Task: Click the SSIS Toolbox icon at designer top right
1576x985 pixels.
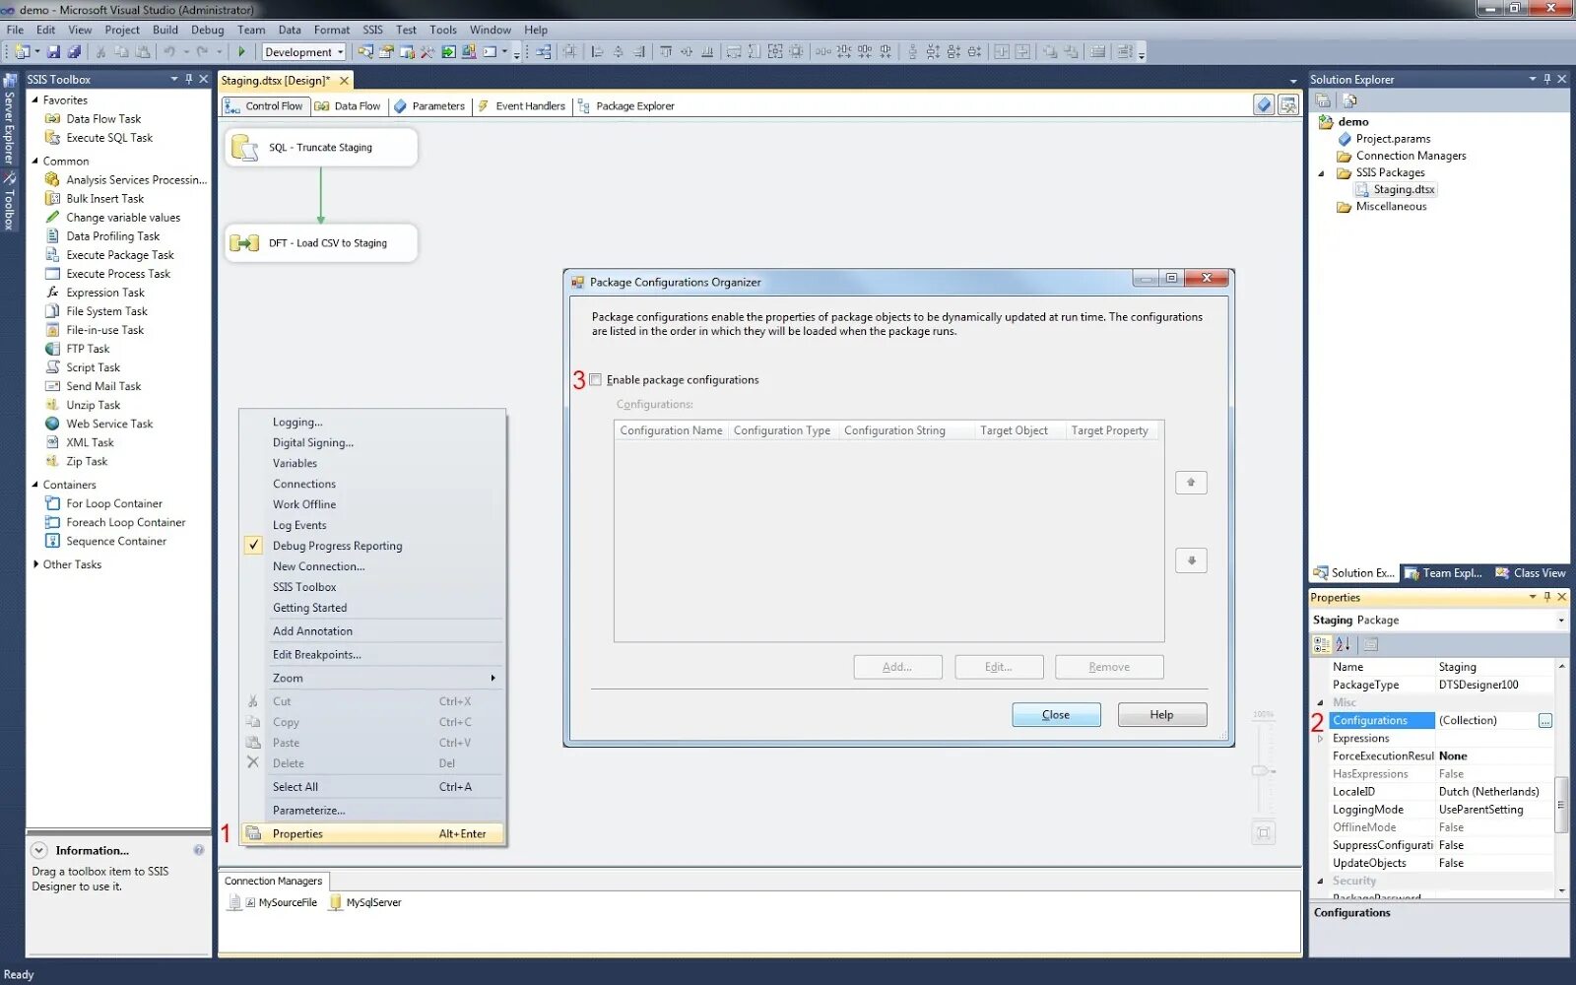Action: [1288, 104]
